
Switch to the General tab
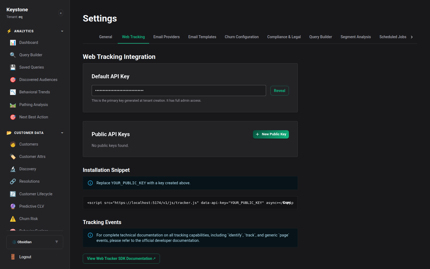click(106, 37)
